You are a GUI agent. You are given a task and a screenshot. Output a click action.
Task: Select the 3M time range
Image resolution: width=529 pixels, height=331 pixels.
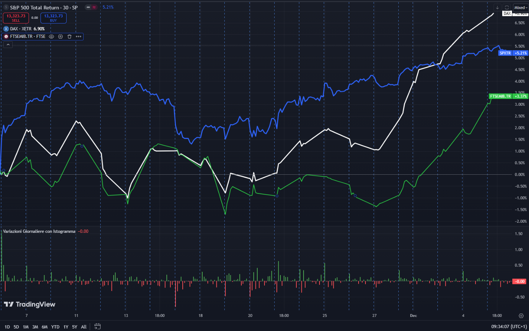[x=35, y=327]
